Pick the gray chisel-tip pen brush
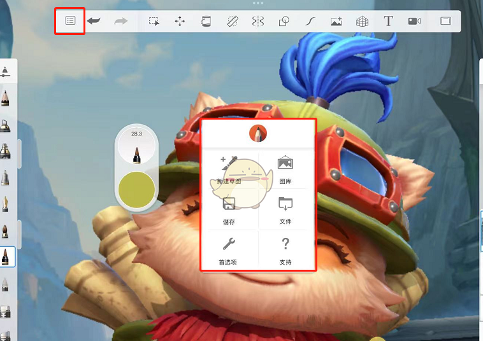This screenshot has height=341, width=483. click(5, 177)
